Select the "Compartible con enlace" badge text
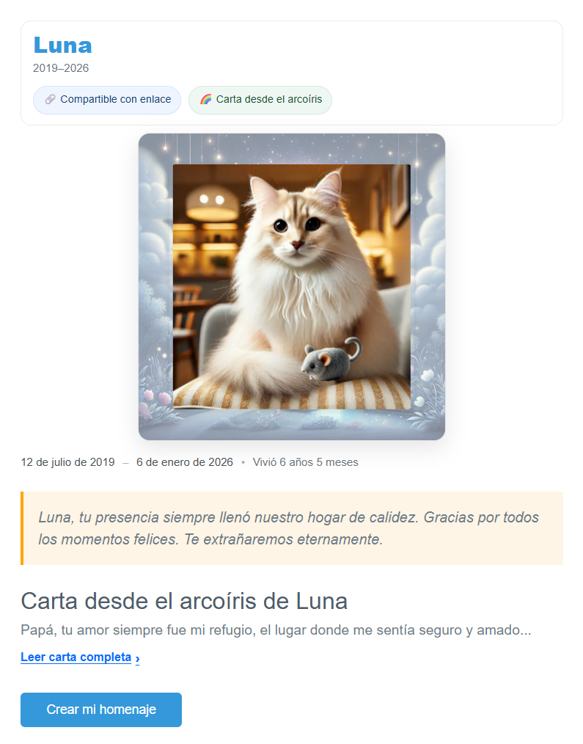The image size is (583, 744). (116, 99)
